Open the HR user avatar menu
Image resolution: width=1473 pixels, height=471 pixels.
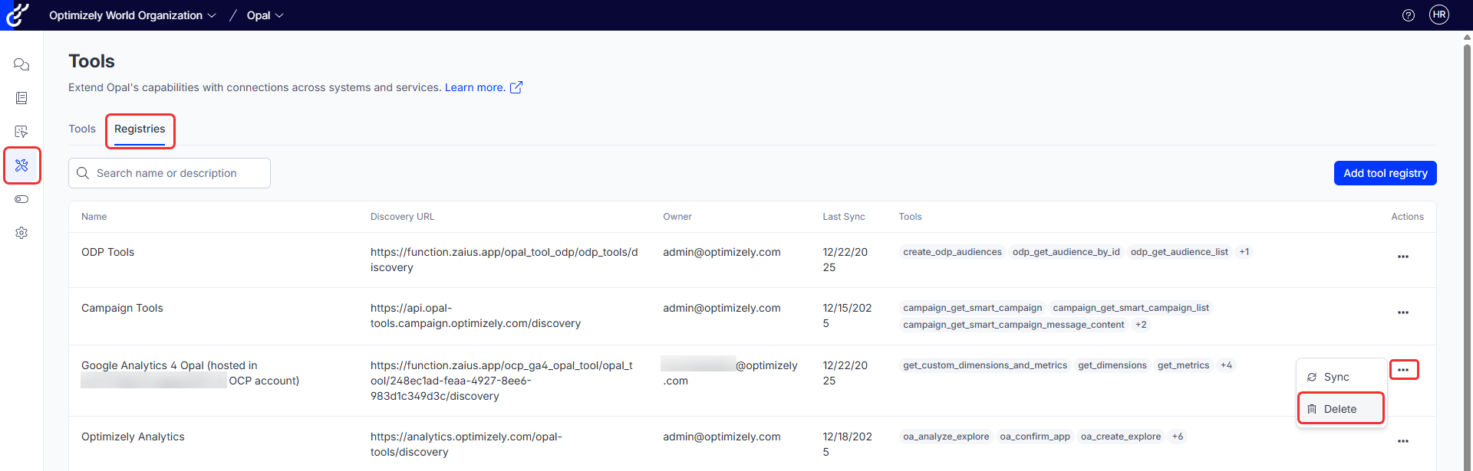(x=1438, y=15)
